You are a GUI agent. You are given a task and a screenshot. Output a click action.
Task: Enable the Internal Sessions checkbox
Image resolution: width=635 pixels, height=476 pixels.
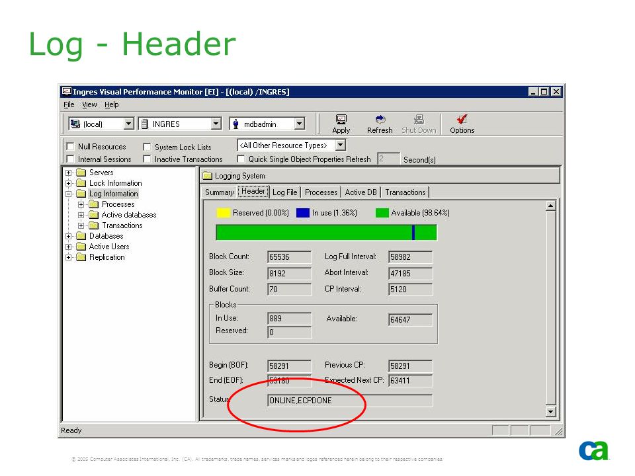[x=71, y=159]
